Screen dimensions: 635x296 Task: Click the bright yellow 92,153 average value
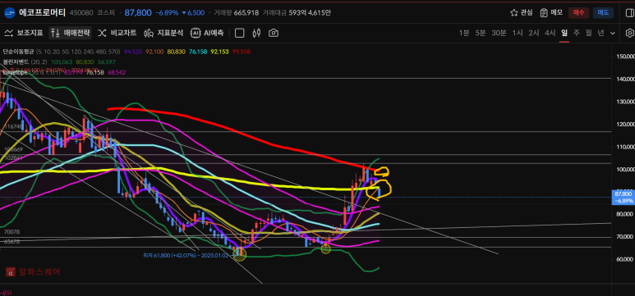pyautogui.click(x=219, y=52)
